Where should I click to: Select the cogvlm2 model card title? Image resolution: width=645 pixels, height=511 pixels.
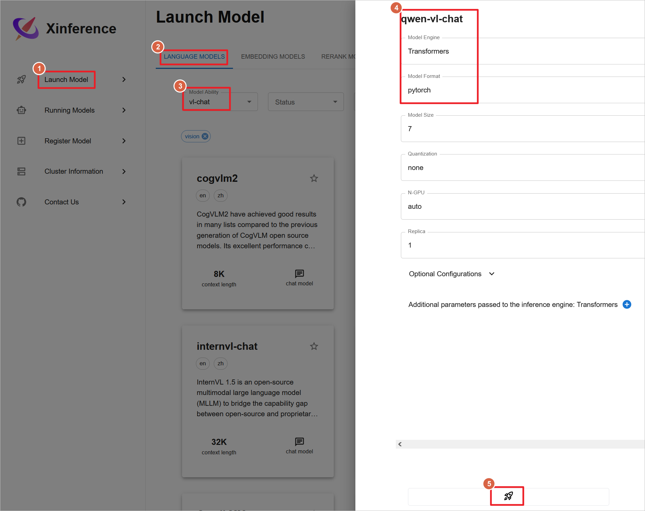pos(217,178)
